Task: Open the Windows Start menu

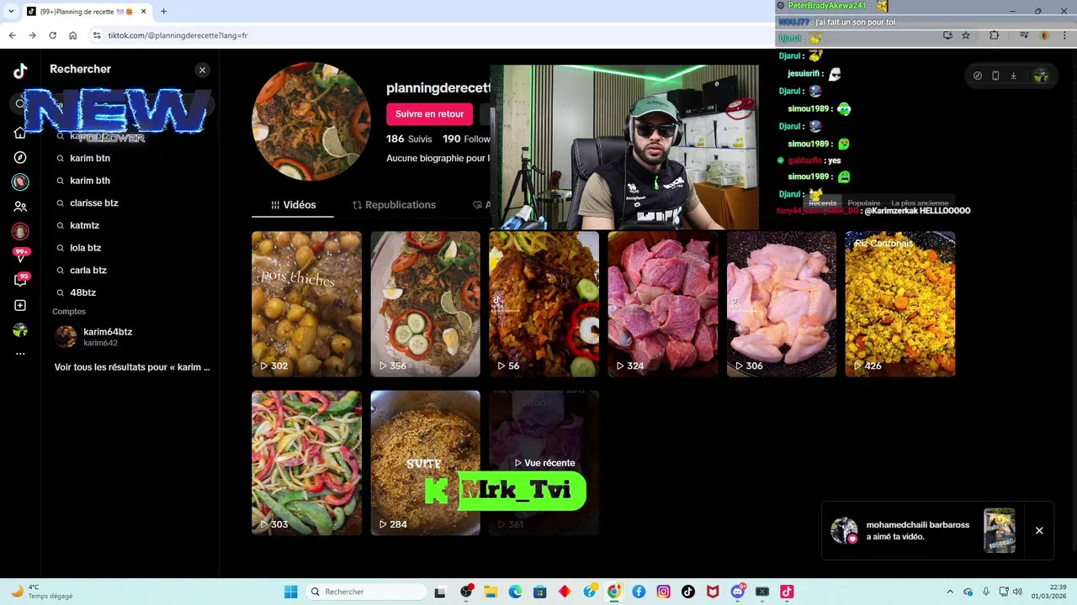Action: click(x=290, y=592)
